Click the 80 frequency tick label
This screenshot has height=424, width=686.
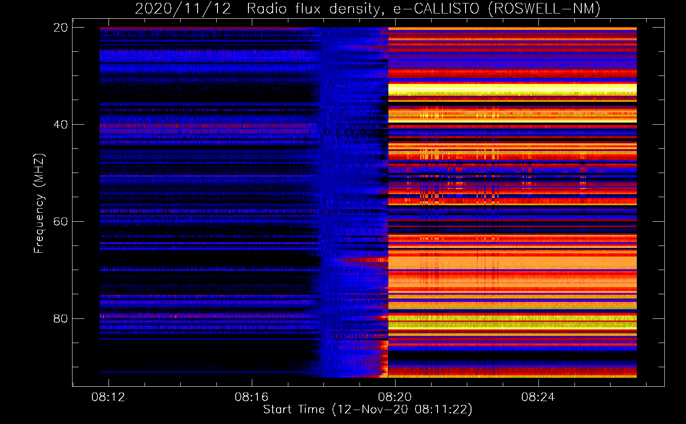coord(60,319)
